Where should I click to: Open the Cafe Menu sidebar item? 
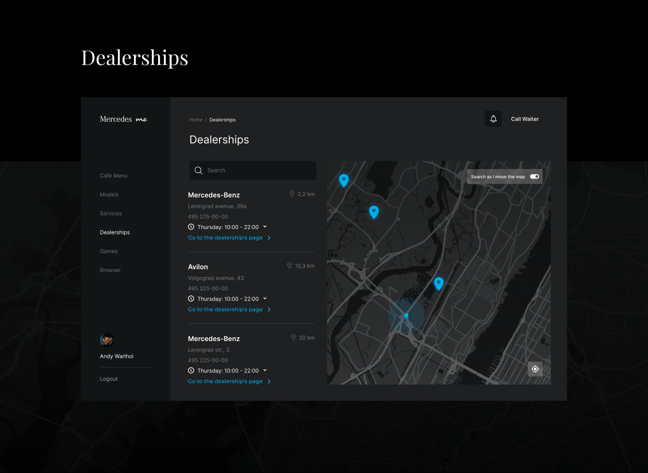click(x=114, y=176)
